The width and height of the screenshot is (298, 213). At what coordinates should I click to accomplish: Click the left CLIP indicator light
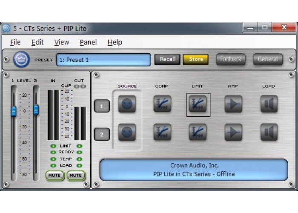77,86
